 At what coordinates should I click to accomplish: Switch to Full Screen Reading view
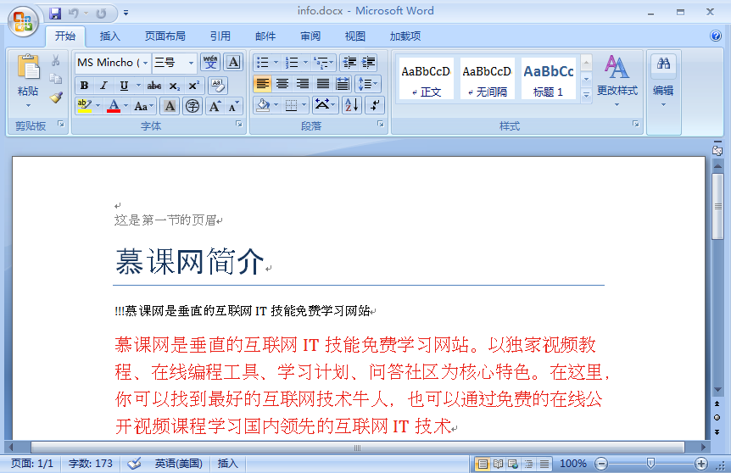coord(498,464)
